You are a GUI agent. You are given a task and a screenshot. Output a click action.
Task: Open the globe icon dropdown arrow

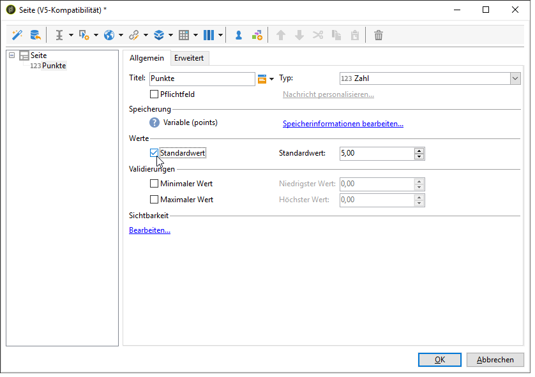[x=121, y=35]
